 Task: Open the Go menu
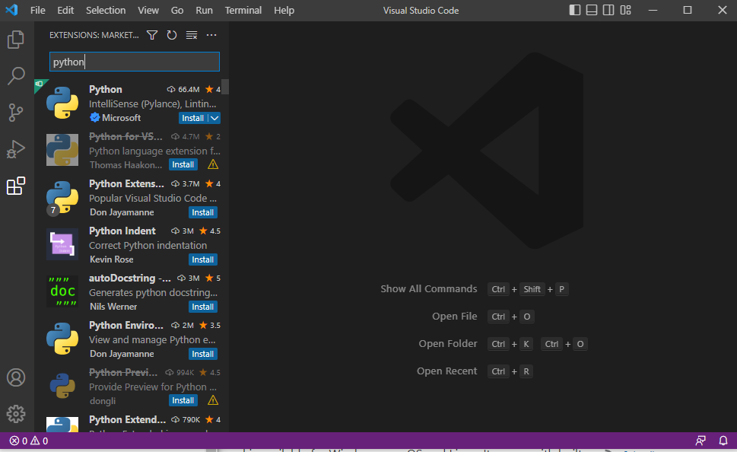pos(177,11)
